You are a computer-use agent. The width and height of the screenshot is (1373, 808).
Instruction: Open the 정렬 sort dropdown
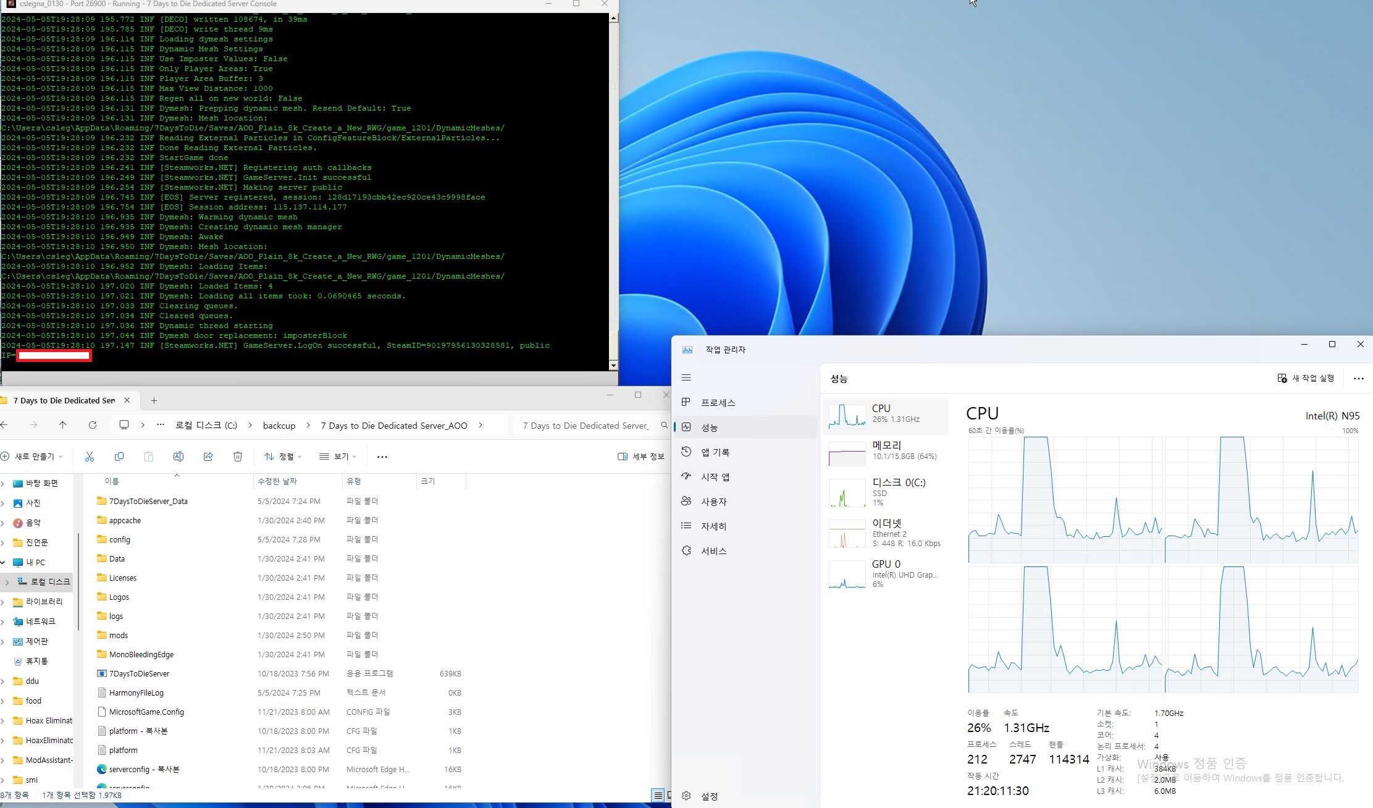click(x=283, y=457)
